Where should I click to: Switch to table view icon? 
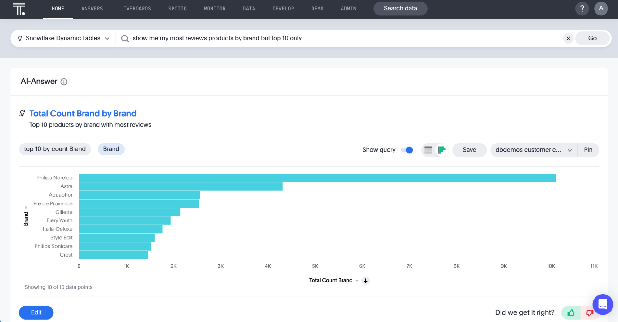pyautogui.click(x=428, y=150)
